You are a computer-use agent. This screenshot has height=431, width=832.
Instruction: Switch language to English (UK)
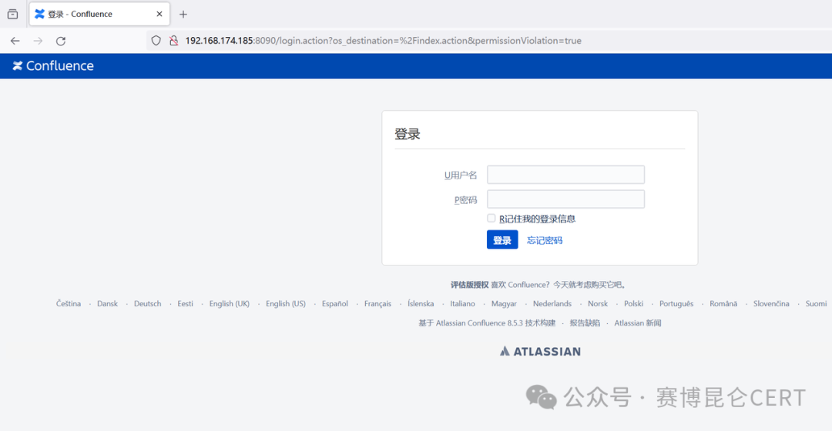coord(230,304)
